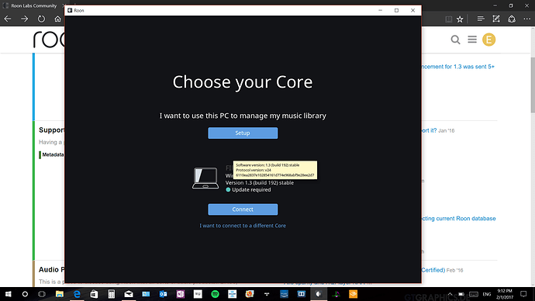Screen dimensions: 535x301
Task: Open the user avatar "E" menu
Action: click(488, 40)
